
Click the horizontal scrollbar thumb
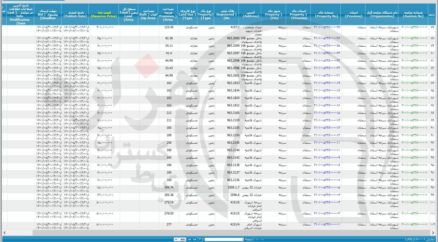pos(231,233)
